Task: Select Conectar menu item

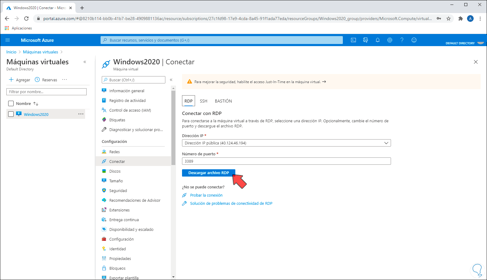Action: [x=133, y=161]
